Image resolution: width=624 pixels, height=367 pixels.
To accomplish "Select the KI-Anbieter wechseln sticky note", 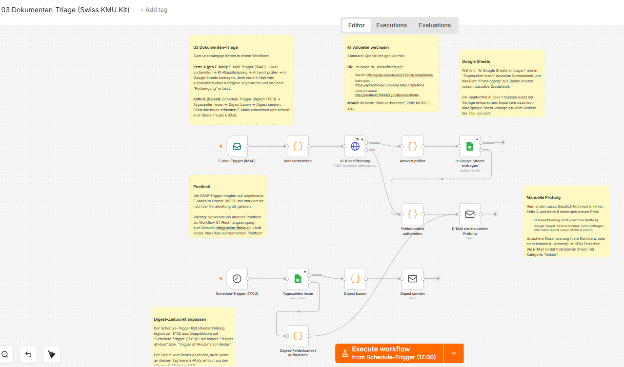I will (x=391, y=74).
